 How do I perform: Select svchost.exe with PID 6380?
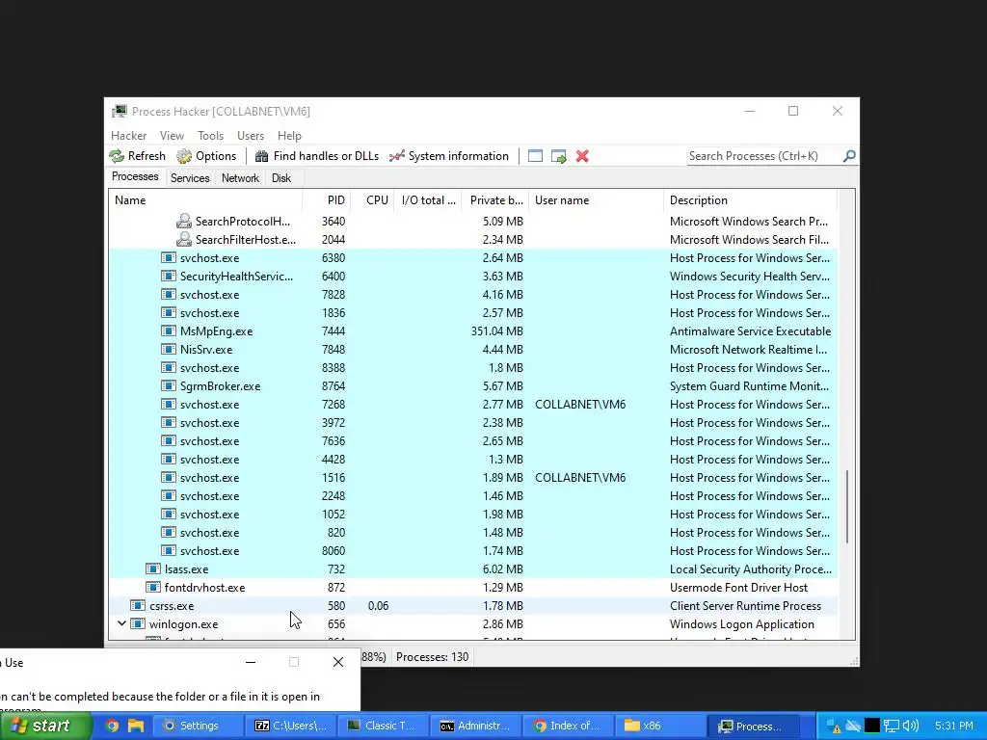[x=473, y=258]
